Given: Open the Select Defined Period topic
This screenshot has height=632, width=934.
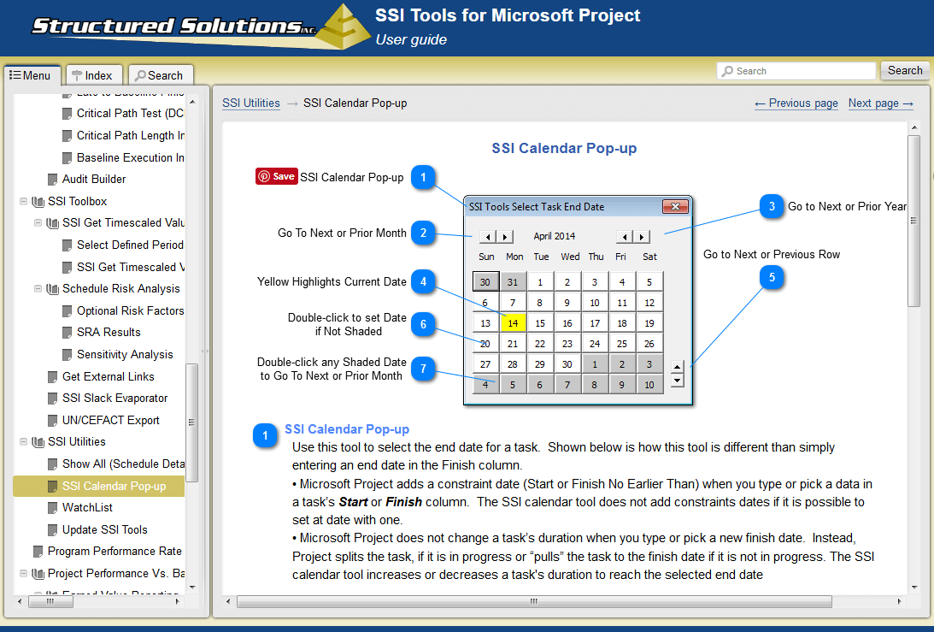Looking at the screenshot, I should click(130, 245).
